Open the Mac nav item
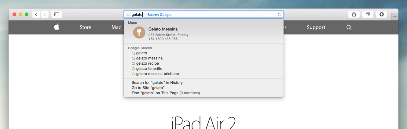Viewport: 407px width, 129px height. 116,27
